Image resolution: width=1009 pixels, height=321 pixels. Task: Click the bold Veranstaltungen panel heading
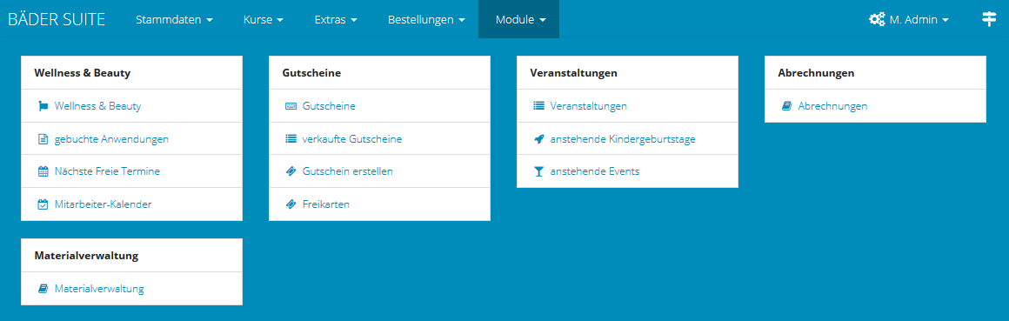574,73
